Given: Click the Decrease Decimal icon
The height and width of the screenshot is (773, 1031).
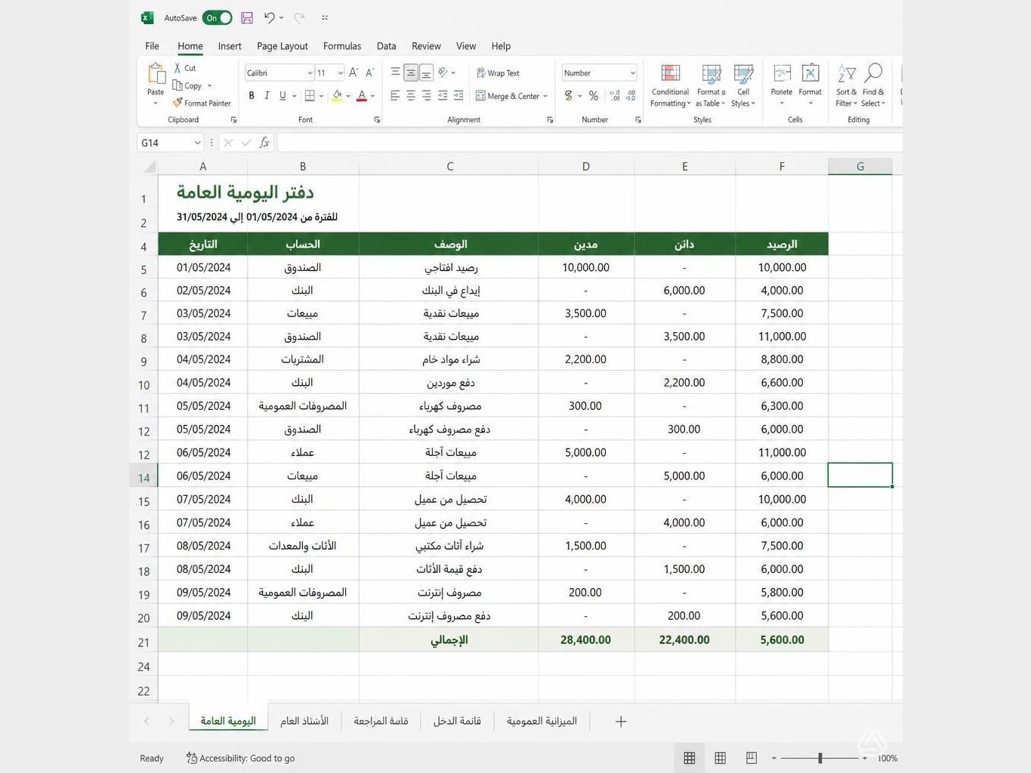Looking at the screenshot, I should tap(631, 96).
